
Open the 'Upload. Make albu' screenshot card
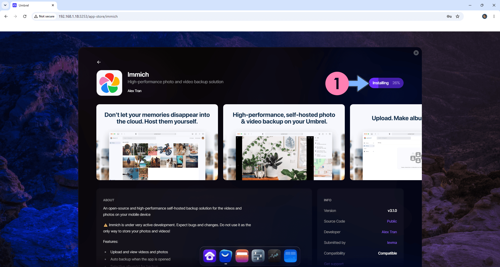386,142
